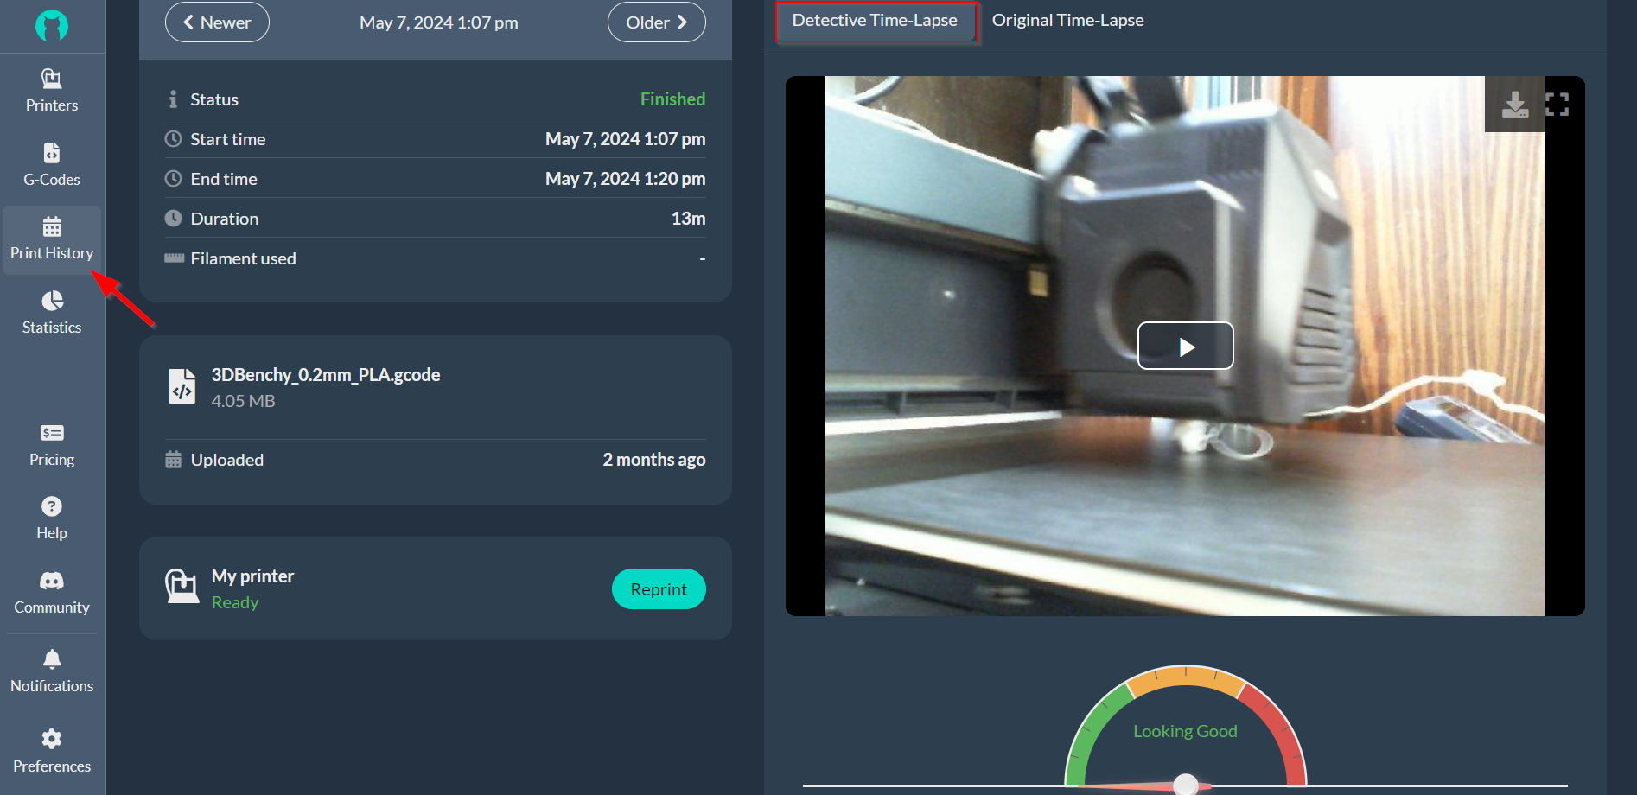
Task: Click the Reprint button
Action: [x=659, y=589]
